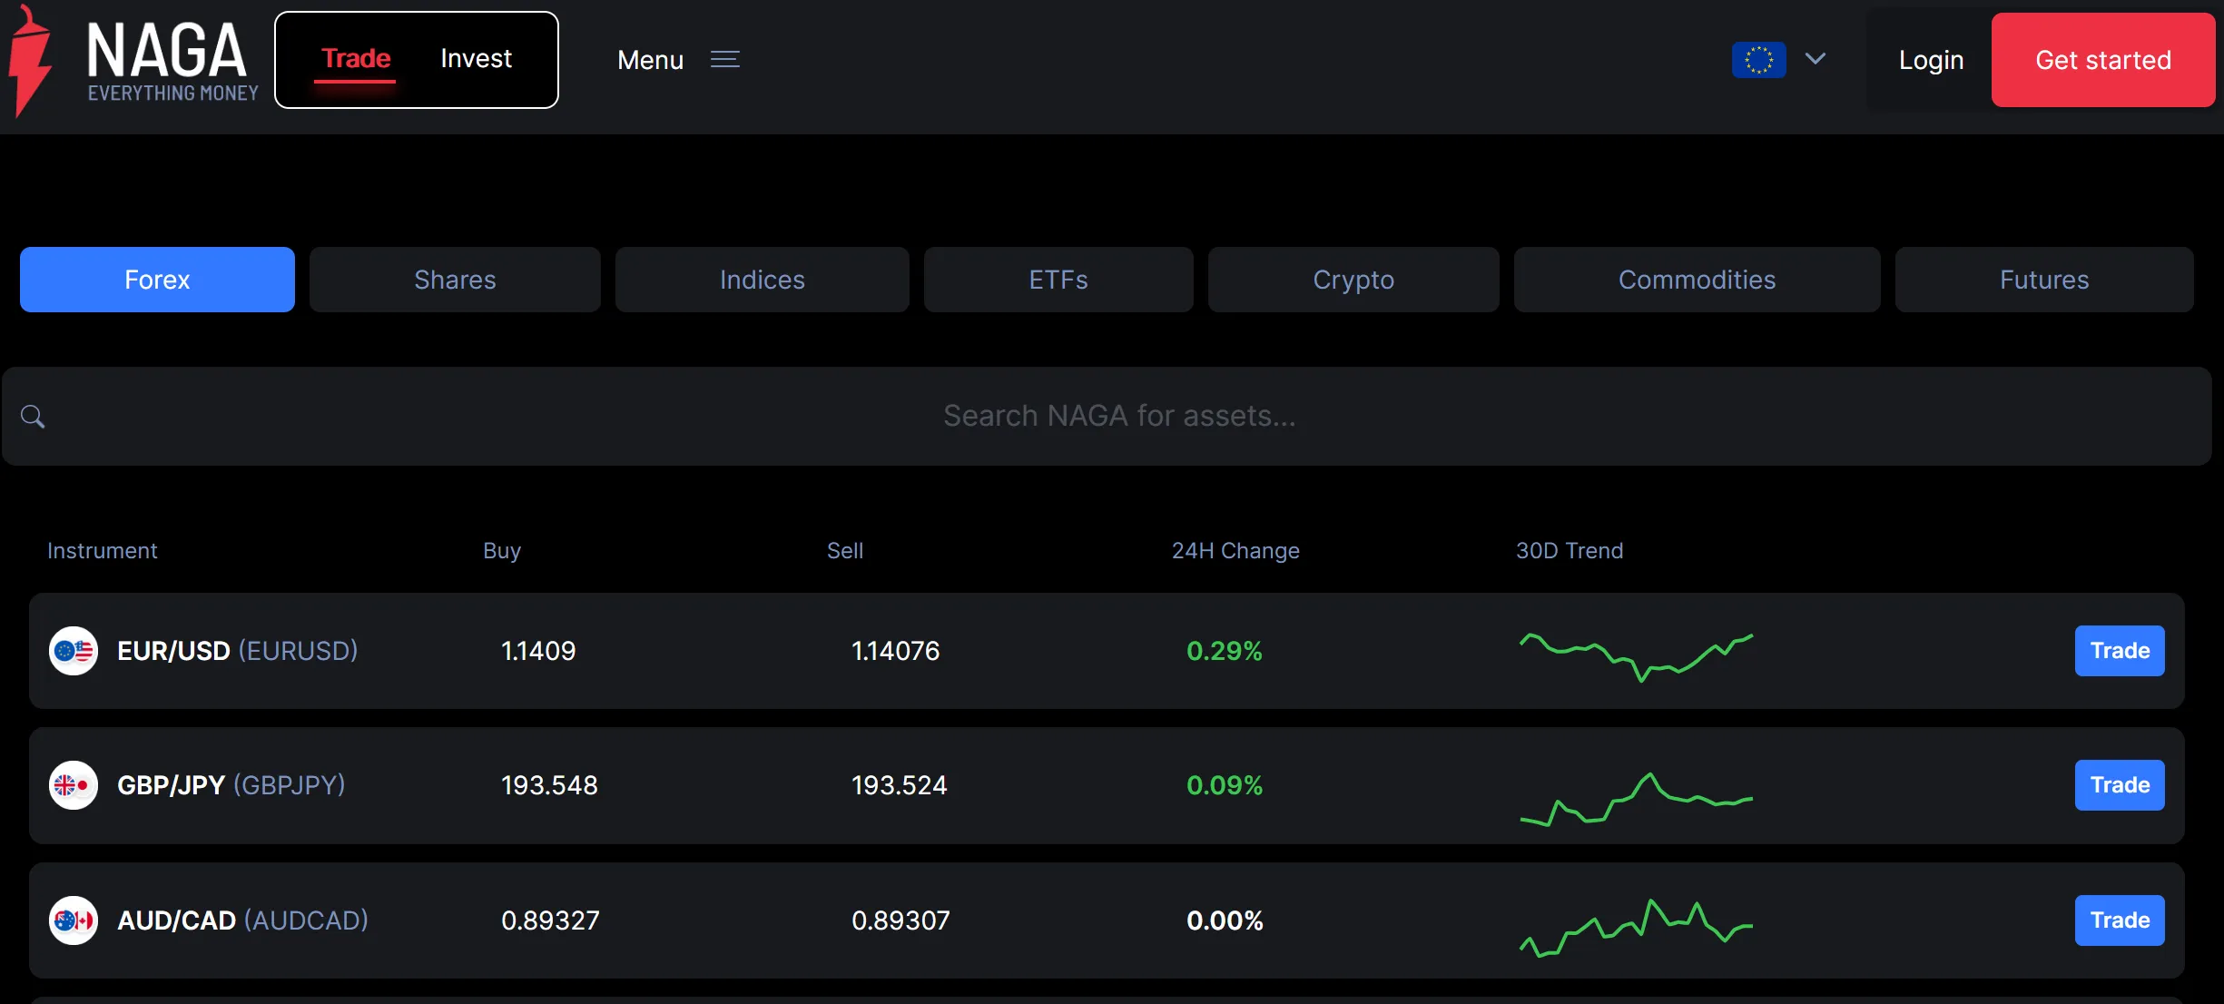
Task: Trade the GBP/JPY instrument
Action: click(x=2120, y=785)
